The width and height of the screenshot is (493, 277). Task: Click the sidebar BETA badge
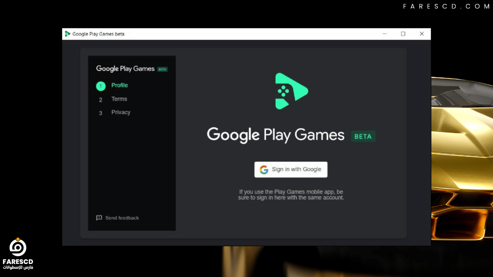coord(163,69)
